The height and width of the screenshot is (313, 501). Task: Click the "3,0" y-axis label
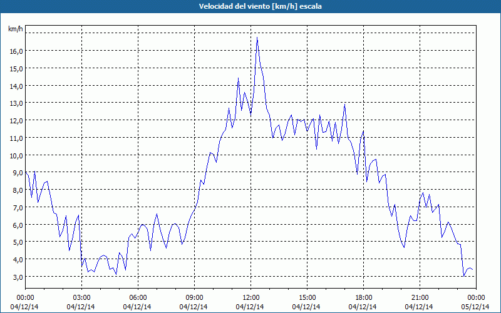coord(17,277)
